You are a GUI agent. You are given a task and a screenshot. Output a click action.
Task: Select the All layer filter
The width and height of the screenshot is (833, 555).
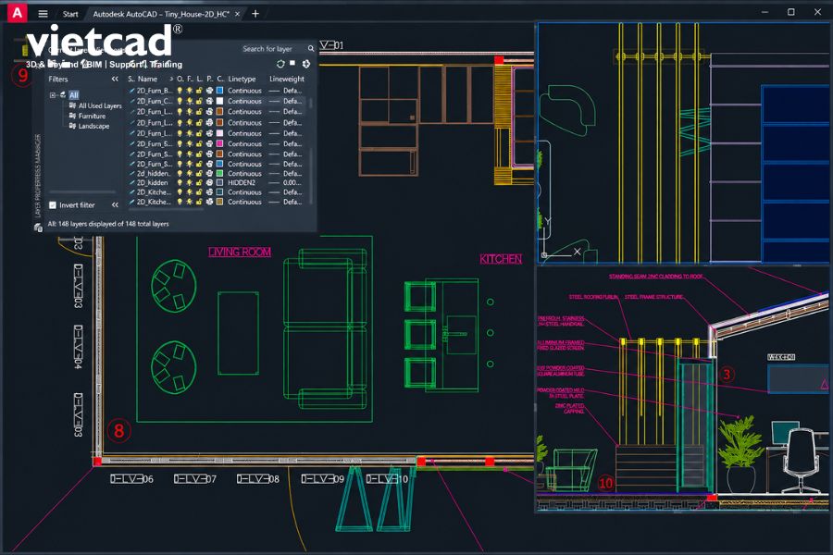(x=74, y=95)
